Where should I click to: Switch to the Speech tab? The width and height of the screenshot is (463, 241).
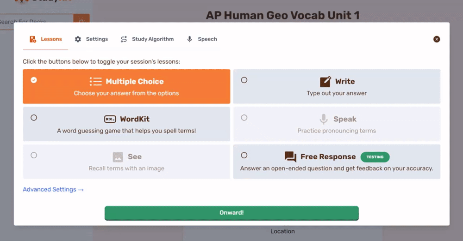point(202,39)
